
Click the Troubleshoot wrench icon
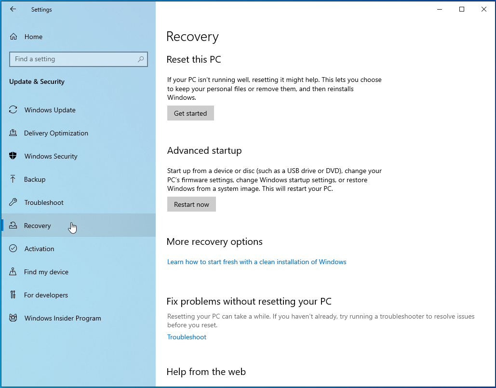point(13,202)
